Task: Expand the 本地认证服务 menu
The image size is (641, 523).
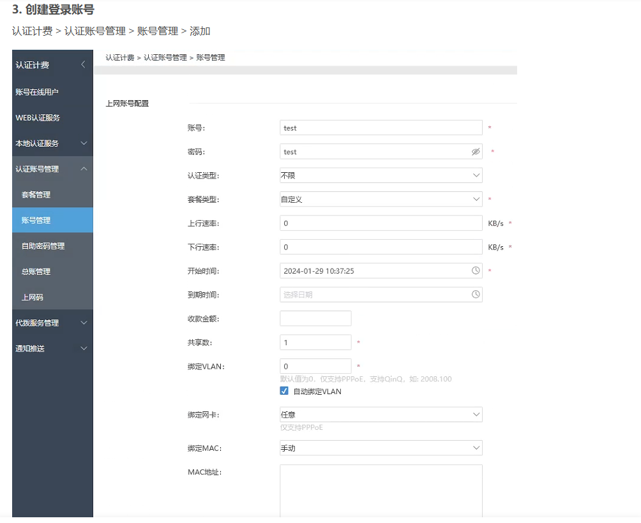Action: point(53,144)
